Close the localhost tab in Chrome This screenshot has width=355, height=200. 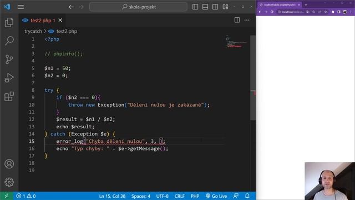[299, 4]
